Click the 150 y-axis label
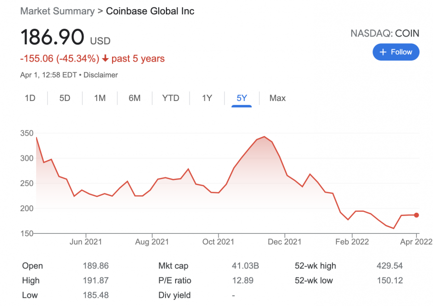The width and height of the screenshot is (433, 306). pos(27,233)
